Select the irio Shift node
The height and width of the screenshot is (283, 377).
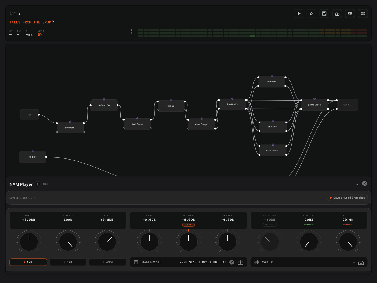click(x=273, y=127)
